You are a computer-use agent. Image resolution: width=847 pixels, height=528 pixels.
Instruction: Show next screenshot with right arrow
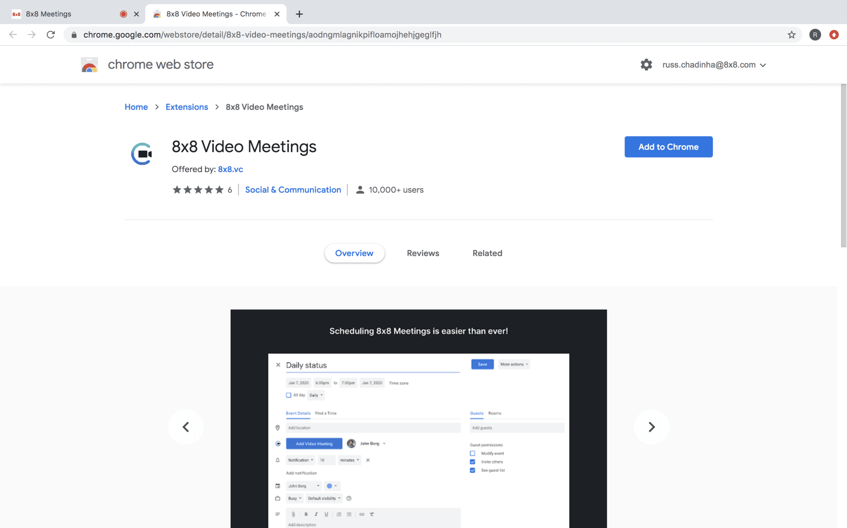click(x=651, y=427)
